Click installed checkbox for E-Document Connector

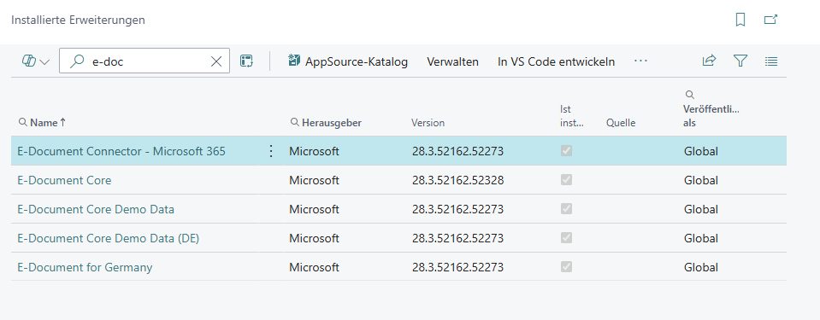point(566,151)
